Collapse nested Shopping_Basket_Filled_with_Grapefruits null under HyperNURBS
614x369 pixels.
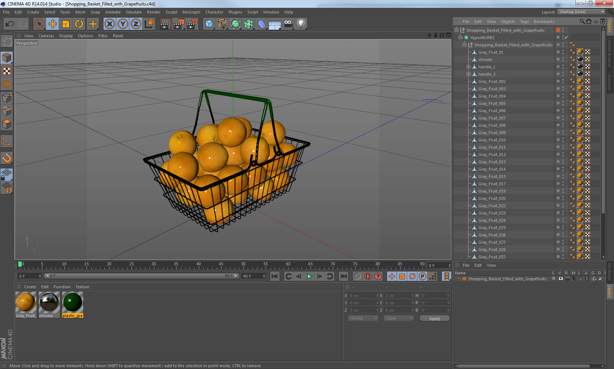465,45
